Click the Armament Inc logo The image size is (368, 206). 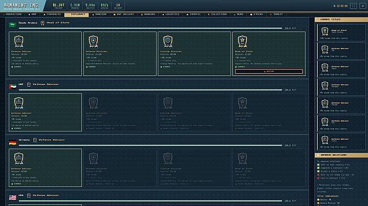tap(21, 6)
